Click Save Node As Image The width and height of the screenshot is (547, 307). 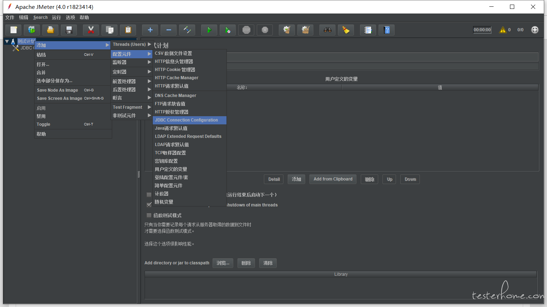coord(73,90)
